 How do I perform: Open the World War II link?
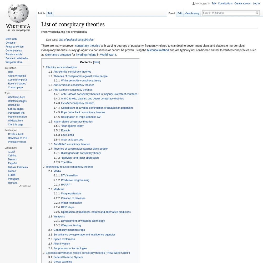(108, 55)
